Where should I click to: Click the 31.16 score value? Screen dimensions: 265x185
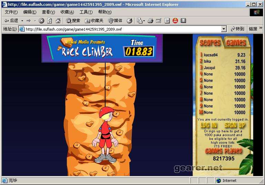coord(240,61)
